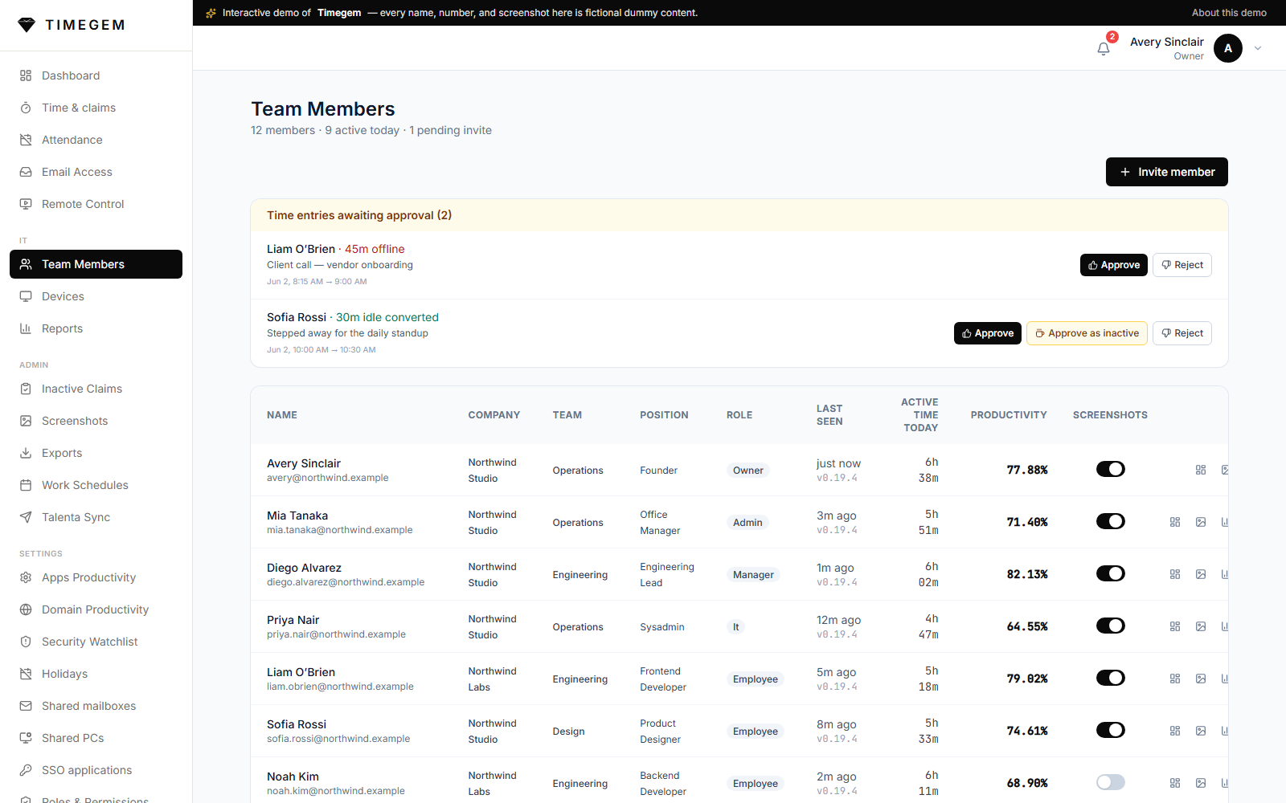This screenshot has height=803, width=1286.
Task: View screenshots icon in Priya Nair's row
Action: point(1201,626)
